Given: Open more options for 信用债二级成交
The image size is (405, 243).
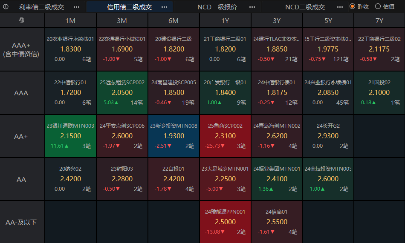Looking at the screenshot, I should (x=164, y=7).
